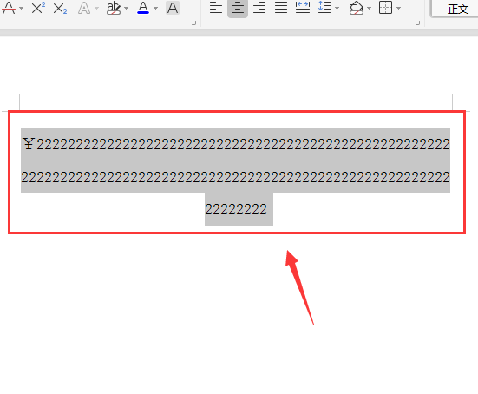
Task: Open line spacing dropdown arrow
Action: pos(337,8)
